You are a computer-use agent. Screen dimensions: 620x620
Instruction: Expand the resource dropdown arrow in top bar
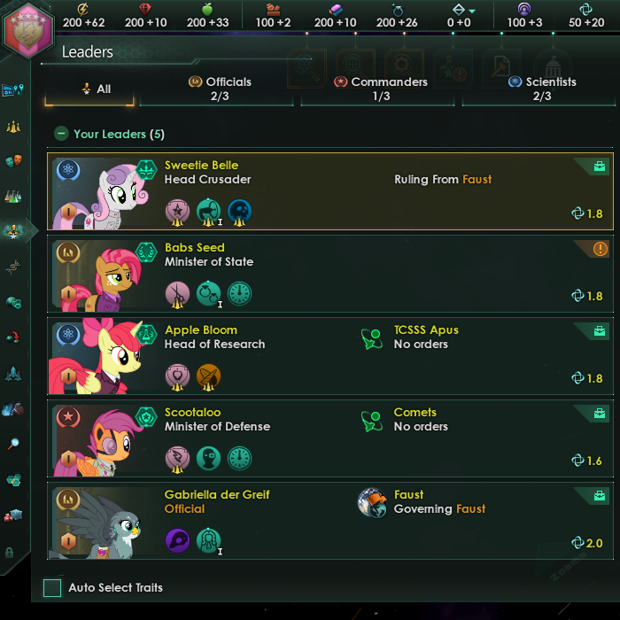[472, 11]
